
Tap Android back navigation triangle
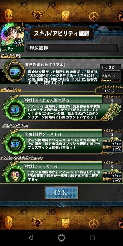tap(31, 238)
